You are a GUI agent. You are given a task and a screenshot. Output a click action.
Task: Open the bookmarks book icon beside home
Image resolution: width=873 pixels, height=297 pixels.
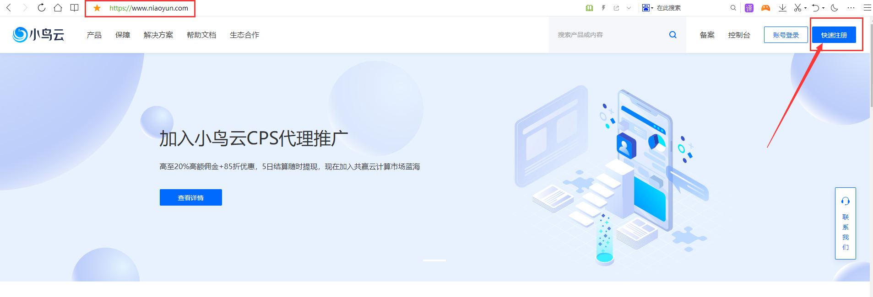point(74,8)
